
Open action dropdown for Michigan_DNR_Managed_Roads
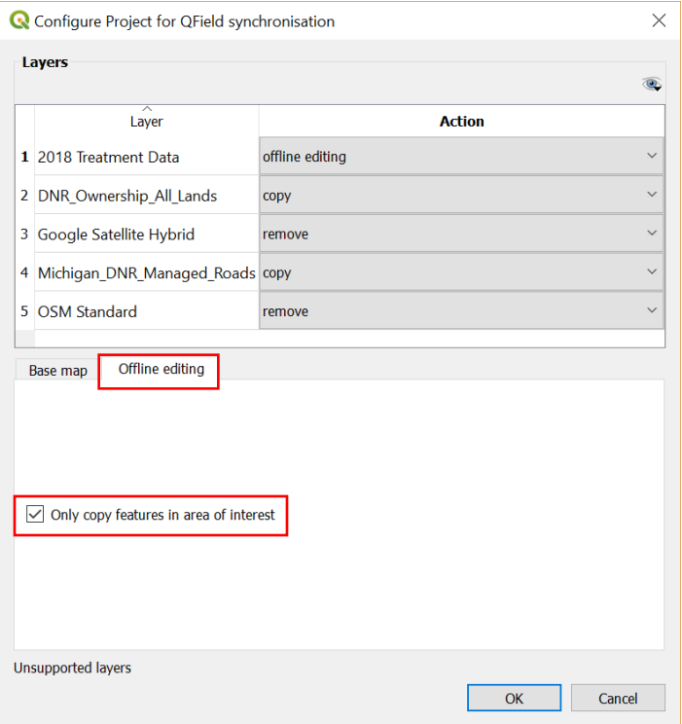[x=461, y=272]
